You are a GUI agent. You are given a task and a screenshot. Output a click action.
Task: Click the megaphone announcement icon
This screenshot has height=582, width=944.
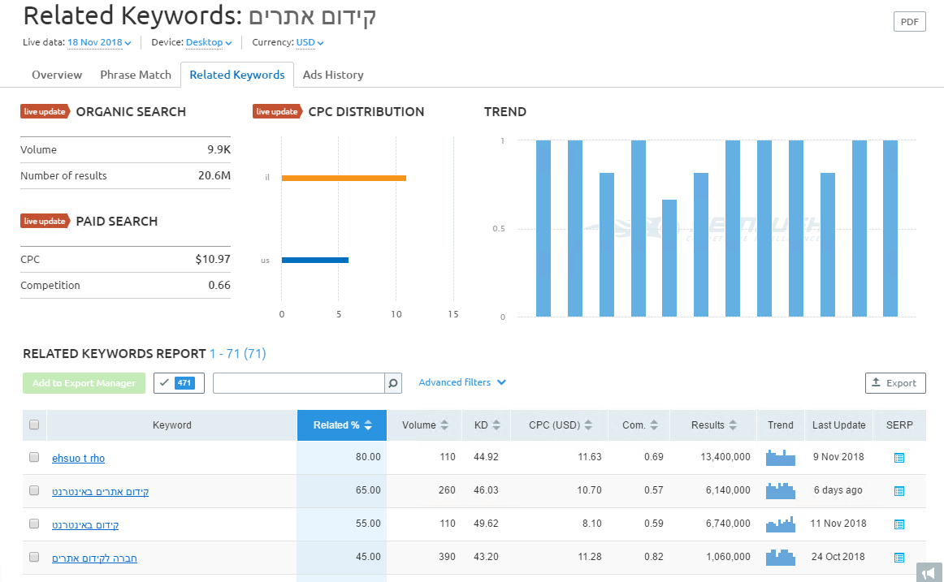pos(929,571)
